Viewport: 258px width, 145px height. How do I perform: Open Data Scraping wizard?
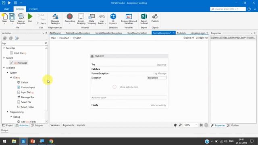(92, 19)
